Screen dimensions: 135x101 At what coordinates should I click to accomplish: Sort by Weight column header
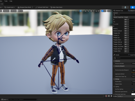tap(129, 17)
